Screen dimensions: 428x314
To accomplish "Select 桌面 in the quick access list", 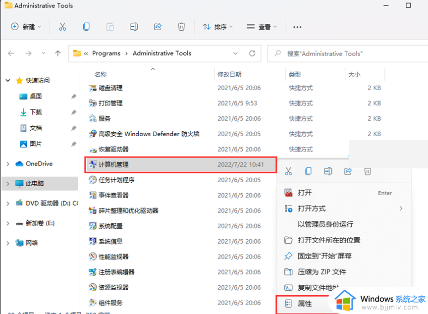I will coord(36,96).
